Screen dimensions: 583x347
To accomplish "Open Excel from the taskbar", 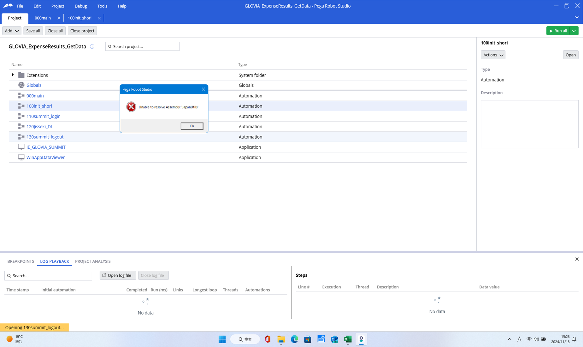I will (x=348, y=339).
